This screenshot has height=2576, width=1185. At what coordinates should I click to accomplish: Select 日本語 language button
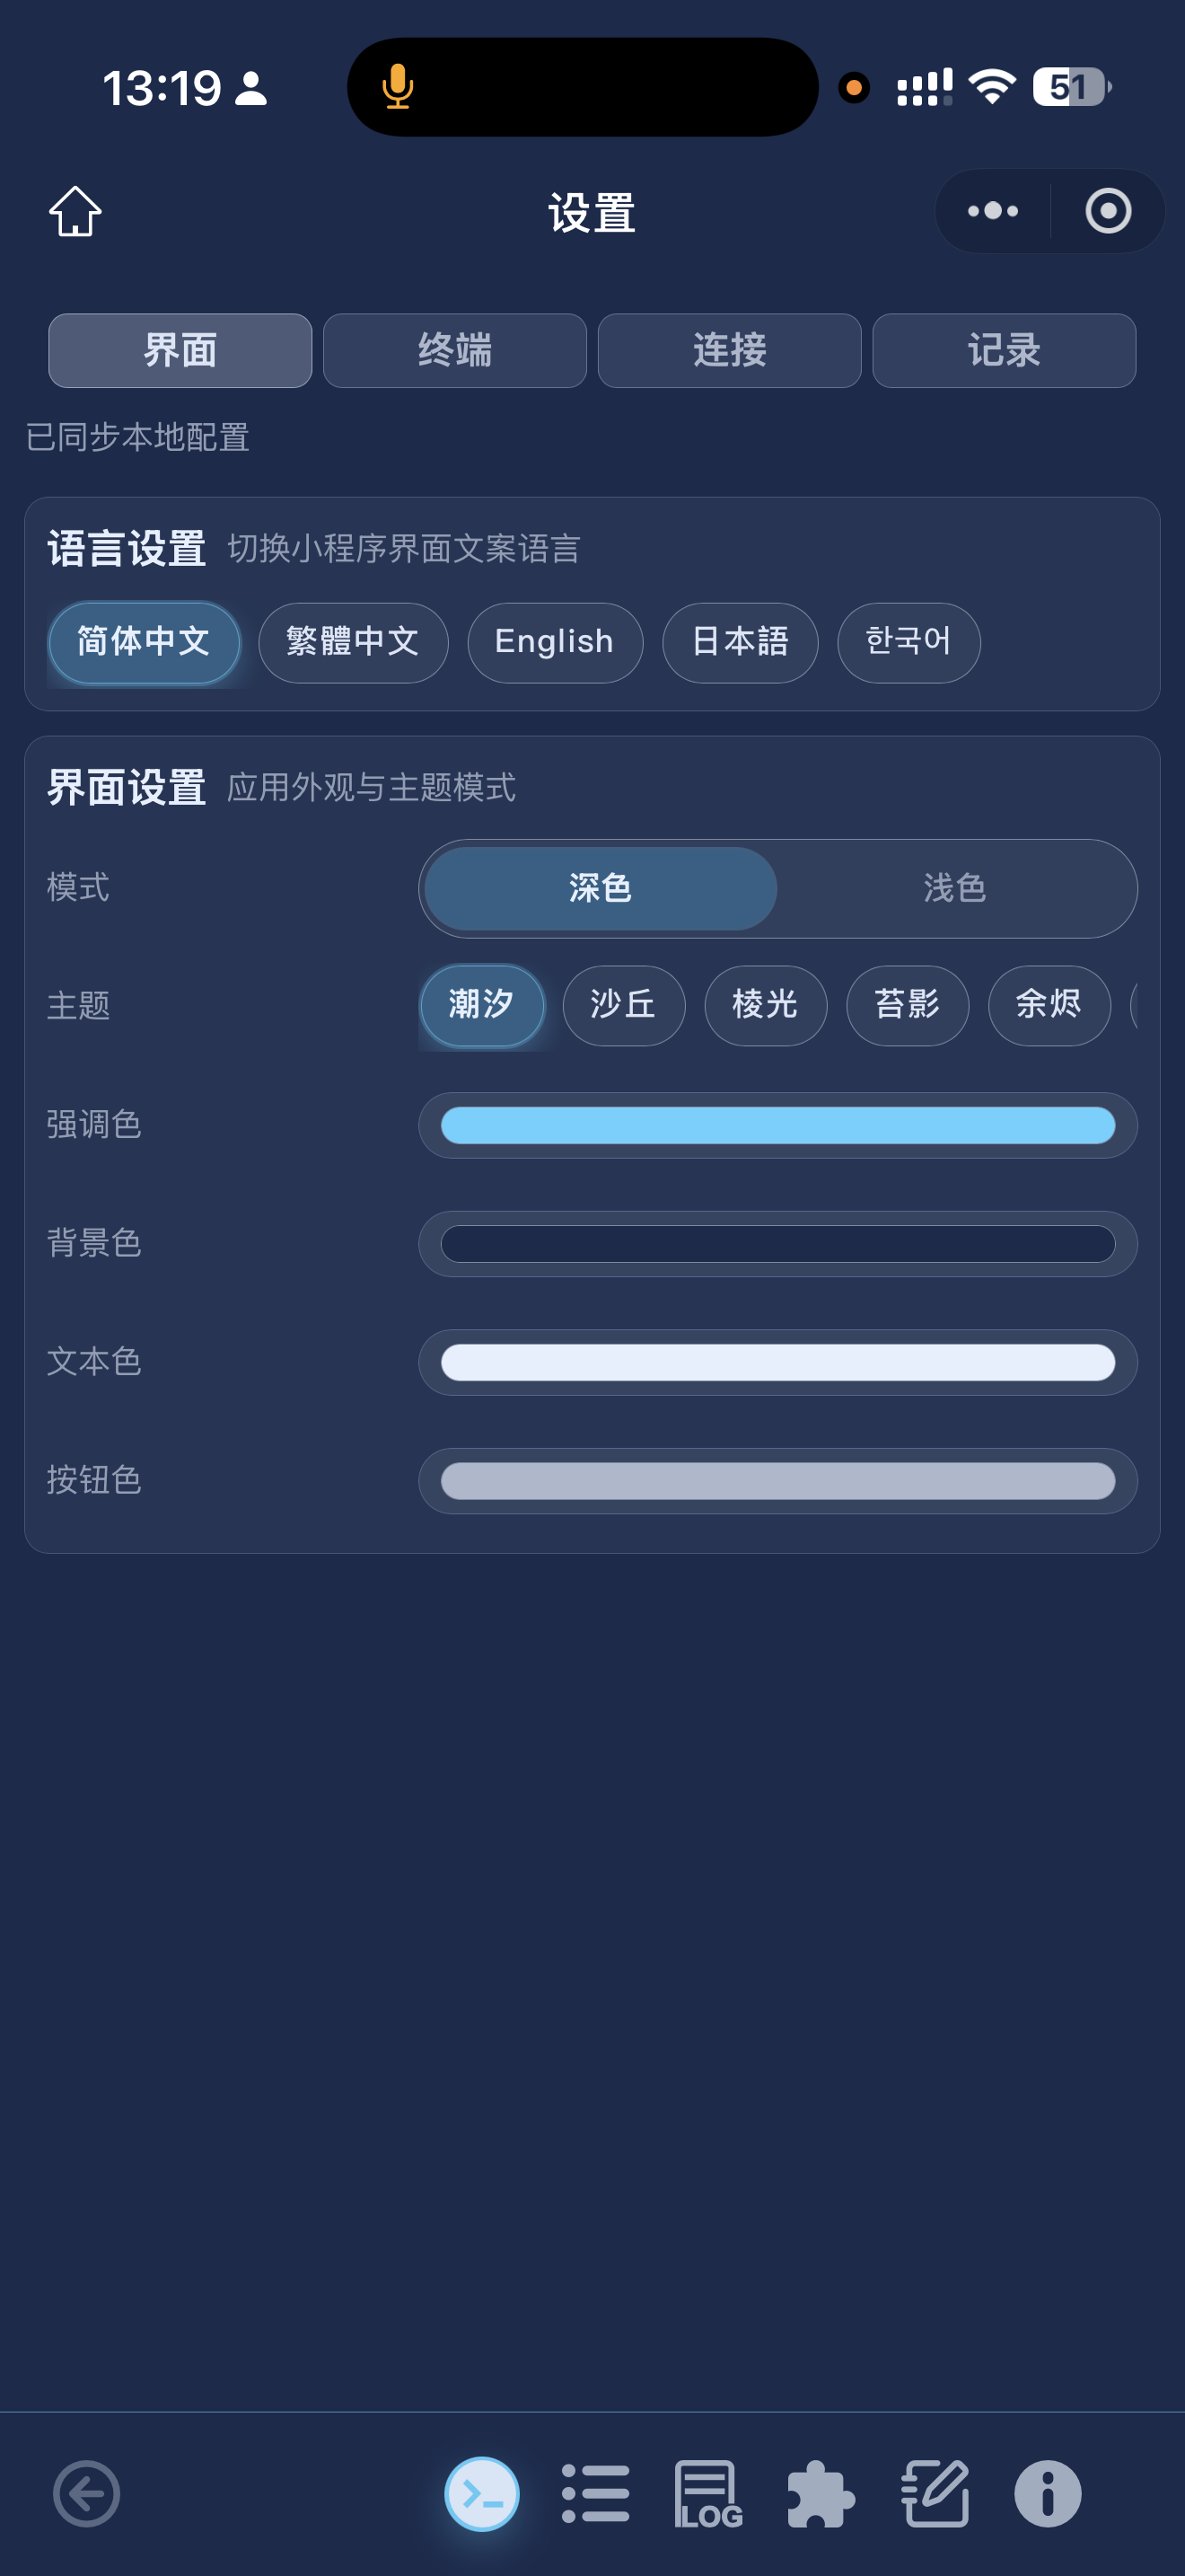pyautogui.click(x=740, y=642)
